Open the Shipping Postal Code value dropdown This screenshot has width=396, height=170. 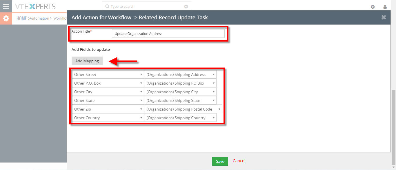pos(183,109)
